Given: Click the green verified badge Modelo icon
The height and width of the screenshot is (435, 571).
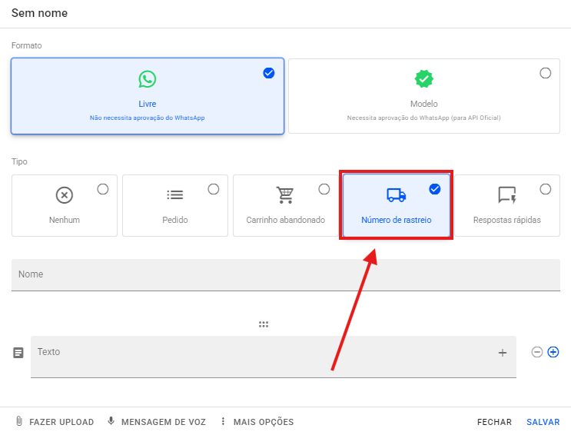Looking at the screenshot, I should (423, 79).
